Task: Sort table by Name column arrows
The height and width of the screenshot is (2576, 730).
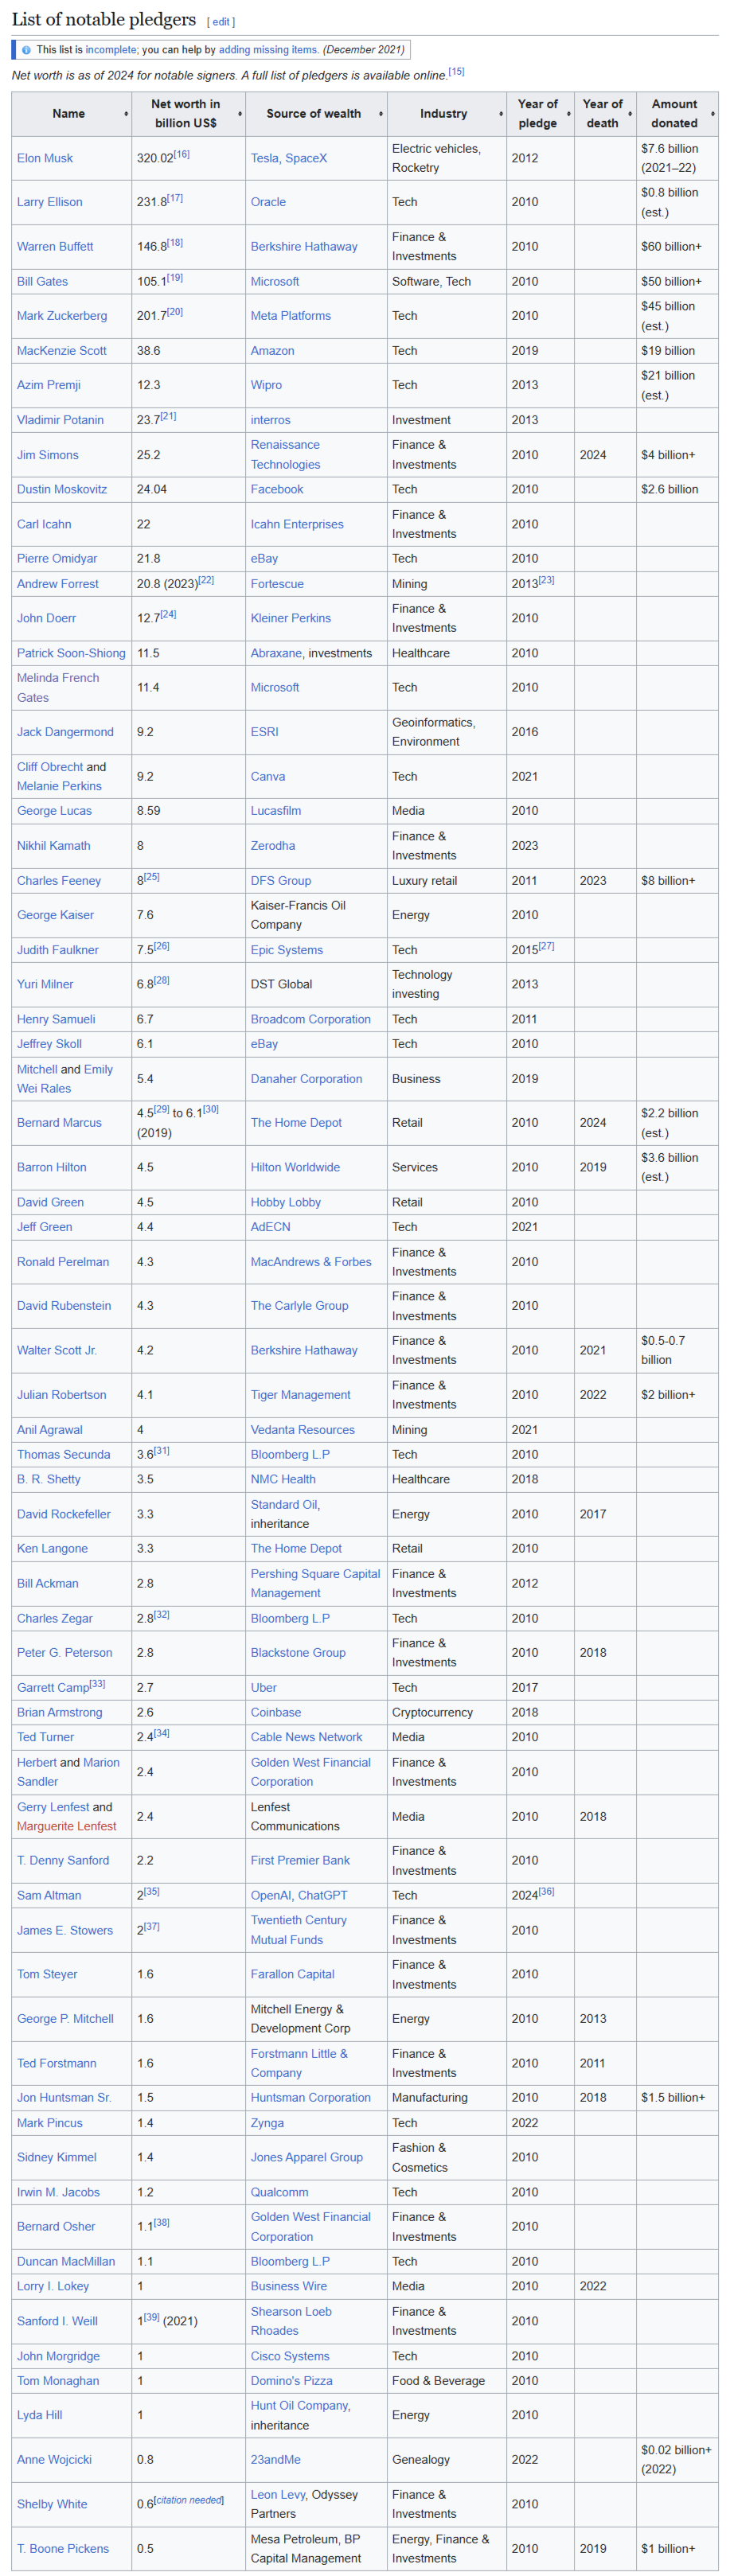Action: [126, 114]
